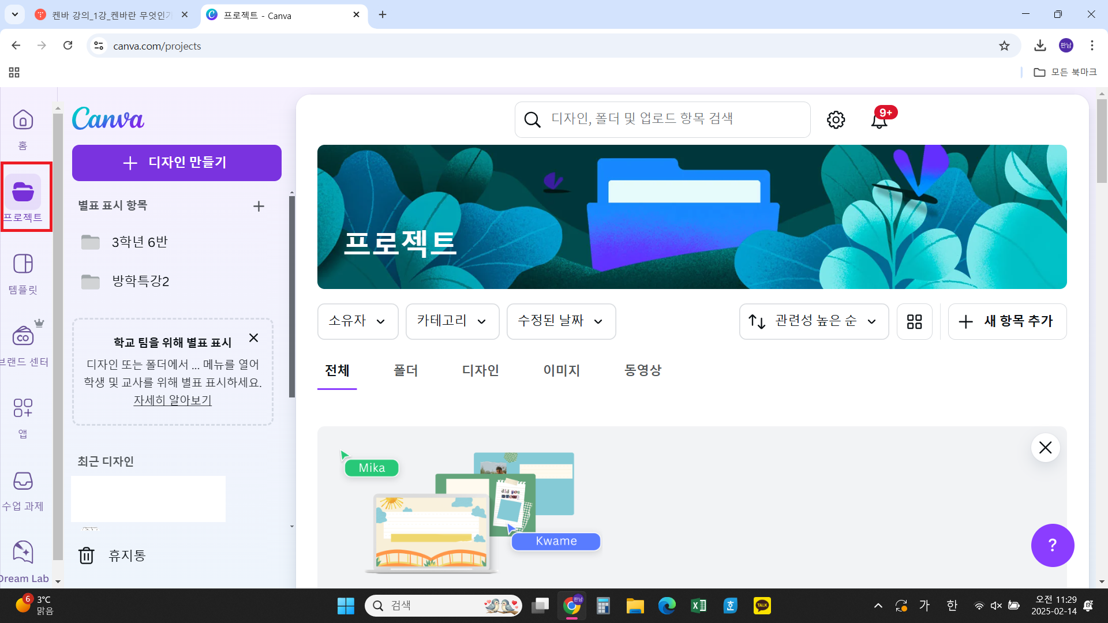Select the 동영상 tab
The width and height of the screenshot is (1108, 623).
tap(643, 371)
